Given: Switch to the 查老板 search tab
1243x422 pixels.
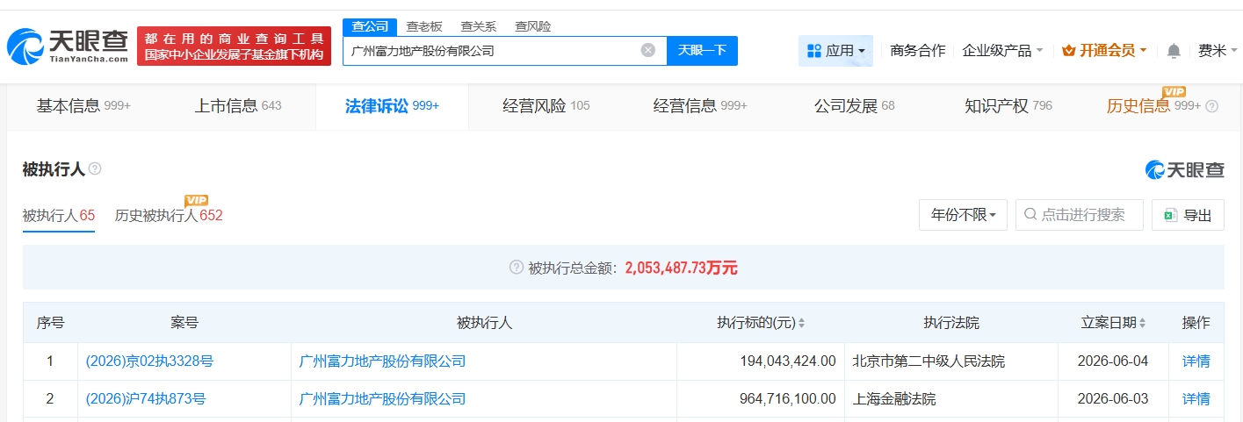Looking at the screenshot, I should pyautogui.click(x=424, y=26).
